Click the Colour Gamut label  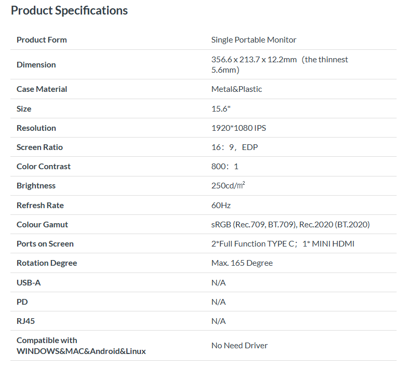(42, 224)
